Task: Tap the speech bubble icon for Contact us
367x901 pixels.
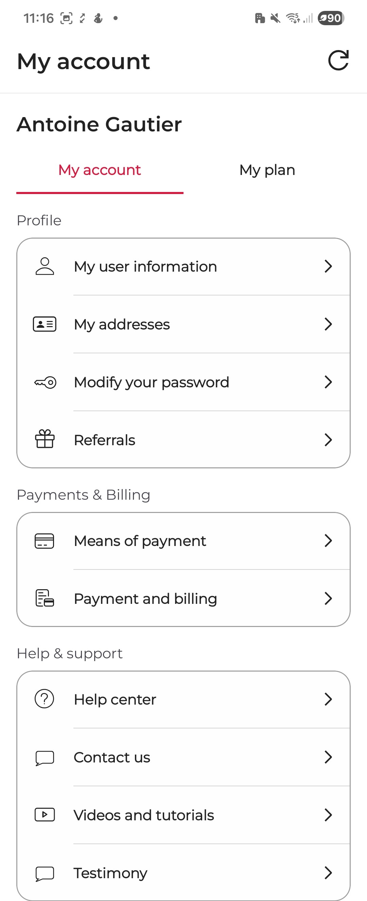Action: [x=45, y=758]
